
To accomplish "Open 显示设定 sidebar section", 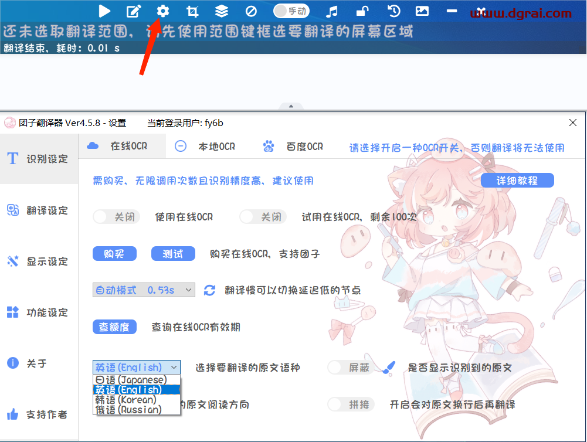I will (x=39, y=261).
